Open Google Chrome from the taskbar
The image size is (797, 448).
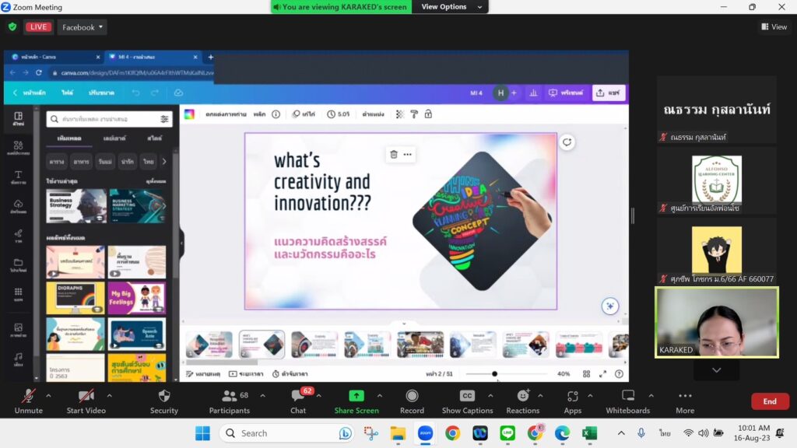tap(452, 433)
